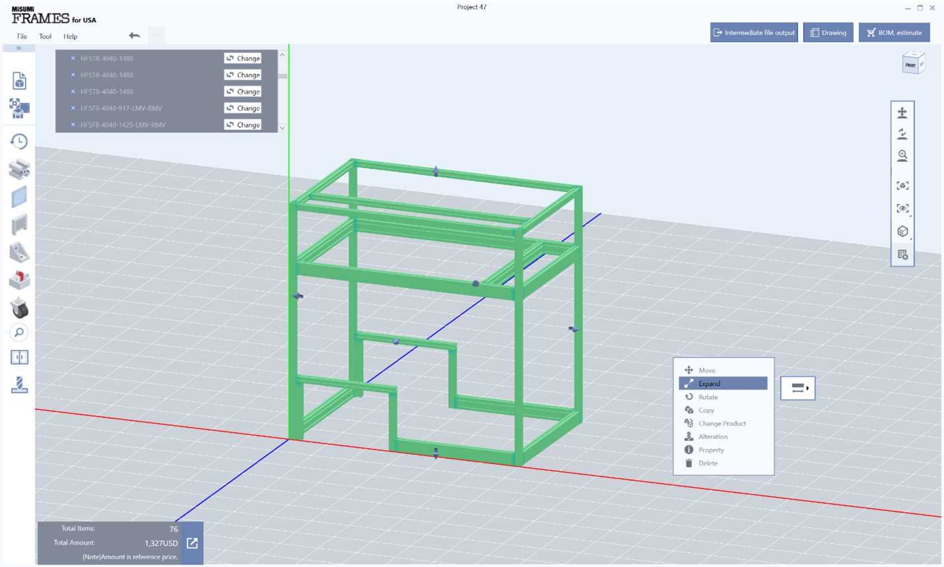Remove HFSF8-4040-1425-LMV-RMV with X
Screen dimensions: 944x567
[73, 124]
